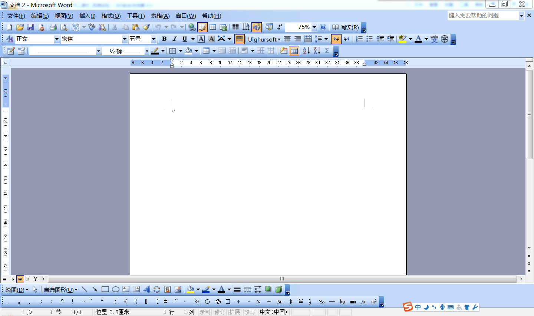Apply bulleted list formatting
The height and width of the screenshot is (316, 534).
click(x=370, y=39)
